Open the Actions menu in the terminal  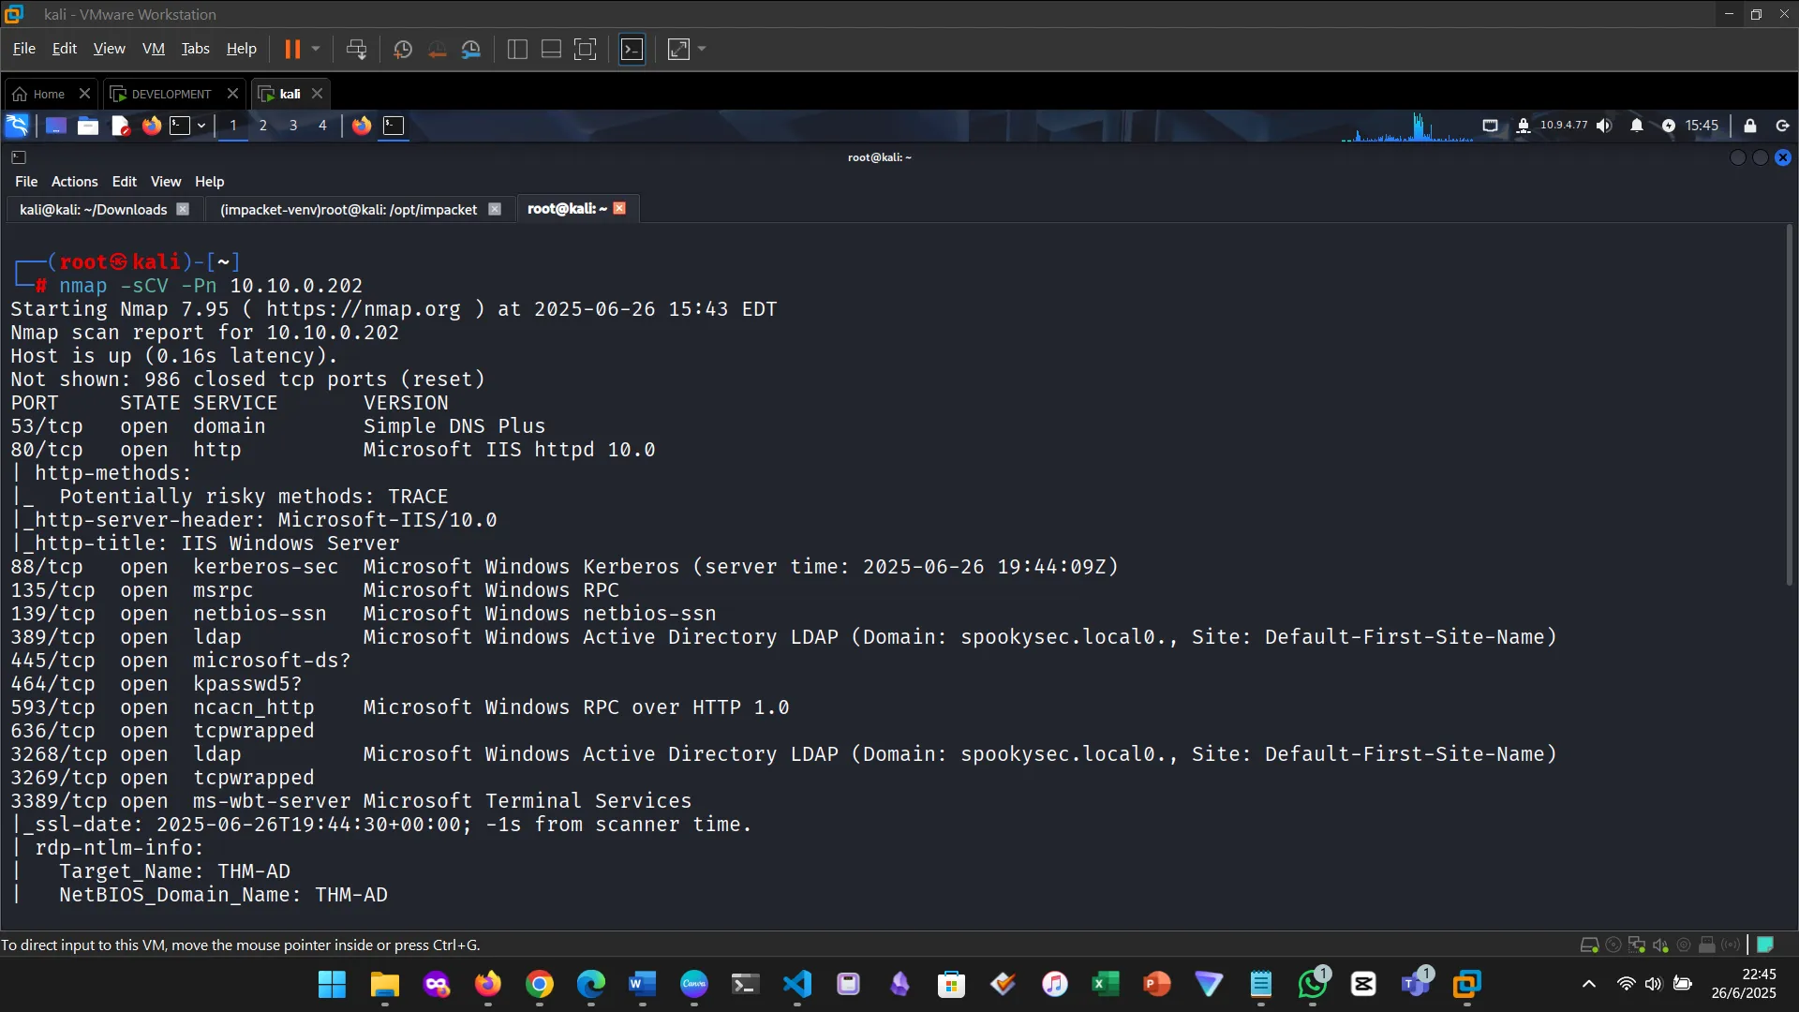tap(74, 181)
